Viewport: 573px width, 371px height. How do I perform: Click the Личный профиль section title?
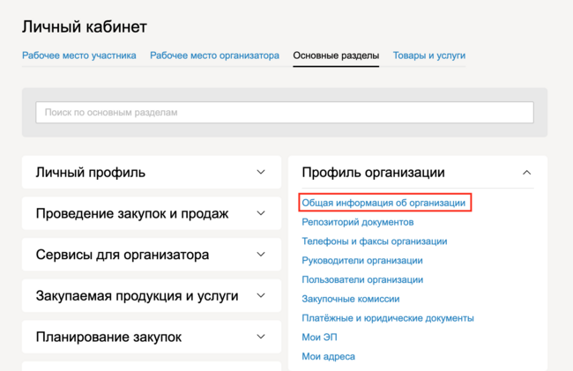point(91,173)
